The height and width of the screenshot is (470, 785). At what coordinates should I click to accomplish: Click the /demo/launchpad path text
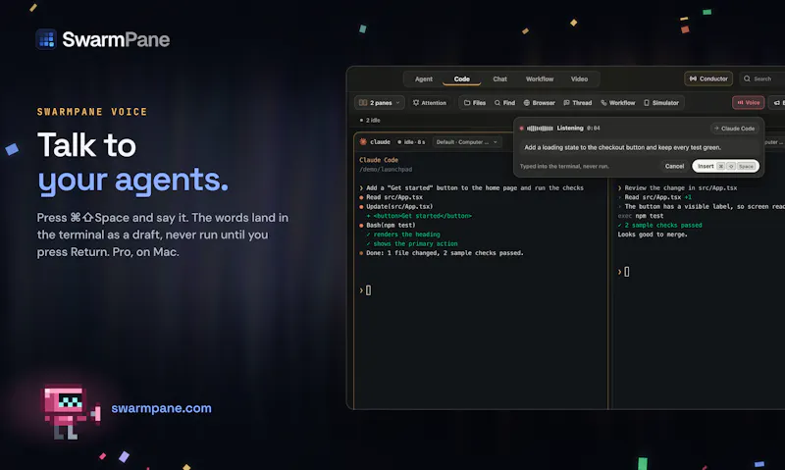[x=386, y=169]
